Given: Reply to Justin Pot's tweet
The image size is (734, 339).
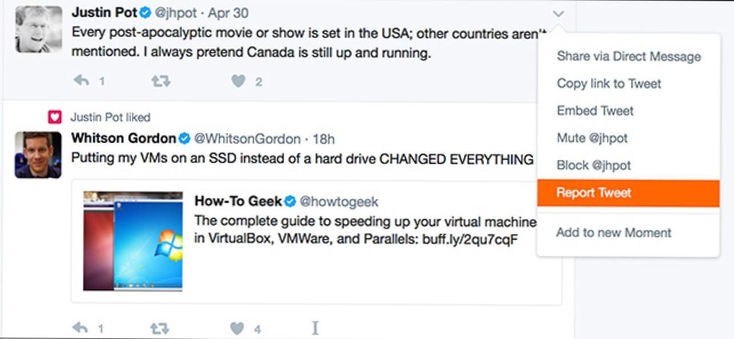Looking at the screenshot, I should click(82, 81).
